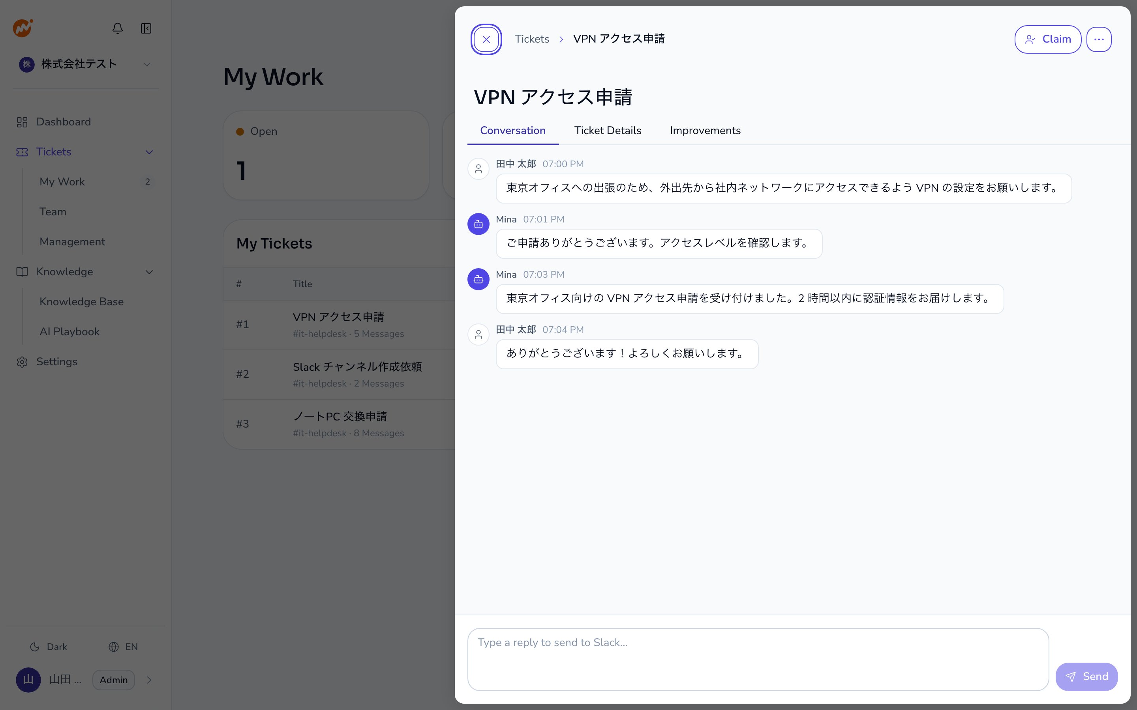The width and height of the screenshot is (1137, 710).
Task: Click the My Work badge count 2
Action: pyautogui.click(x=148, y=182)
